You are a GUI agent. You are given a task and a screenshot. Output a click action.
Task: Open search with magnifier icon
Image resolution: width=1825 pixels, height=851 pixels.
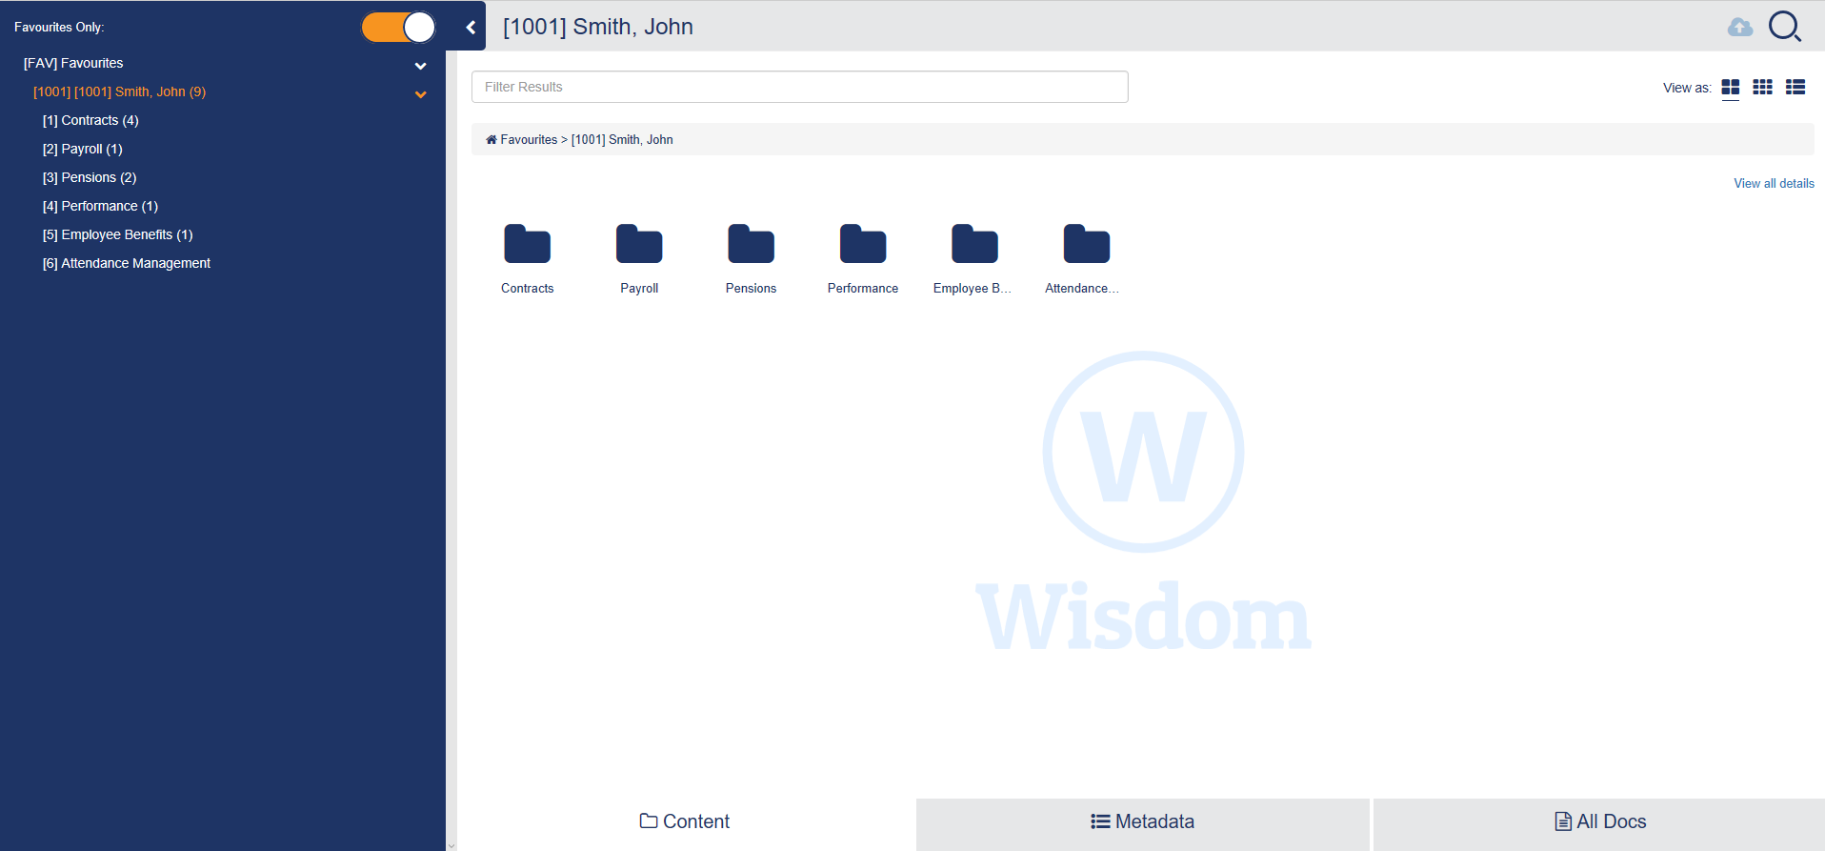coord(1785,27)
